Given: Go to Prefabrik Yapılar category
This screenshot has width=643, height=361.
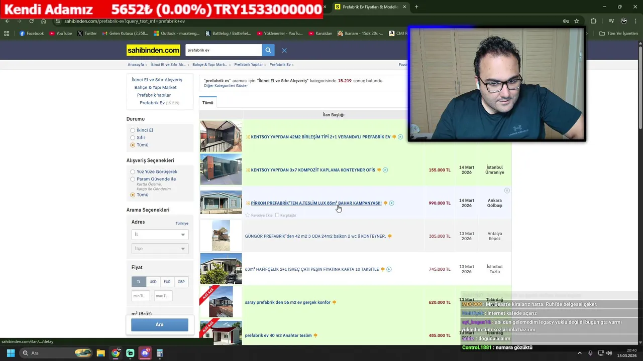Looking at the screenshot, I should (154, 95).
